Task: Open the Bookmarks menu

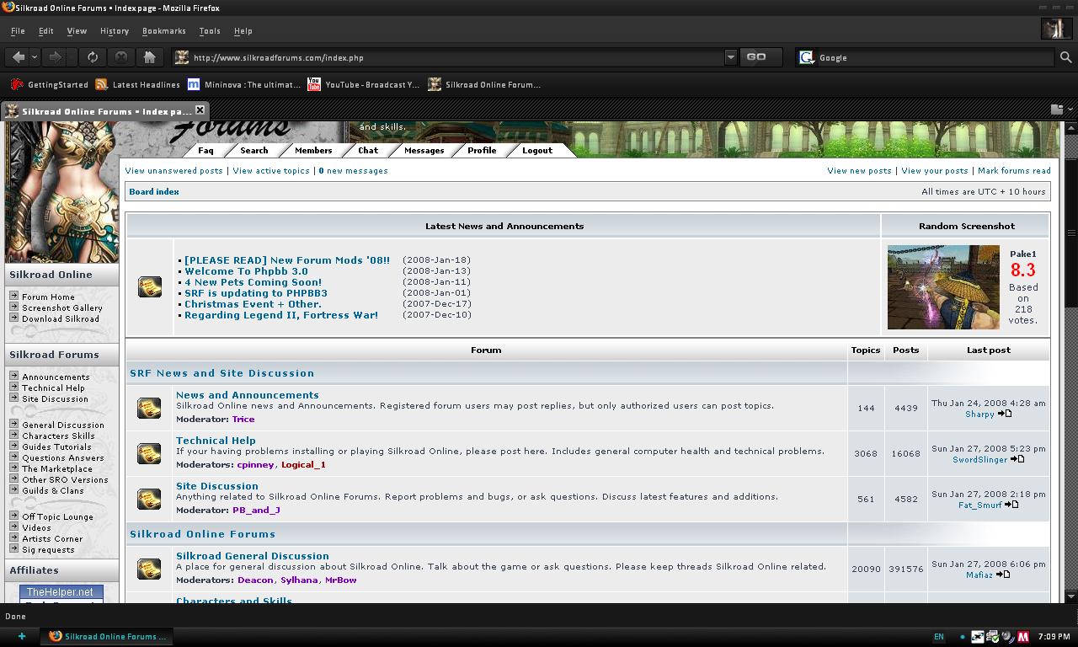Action: tap(163, 31)
